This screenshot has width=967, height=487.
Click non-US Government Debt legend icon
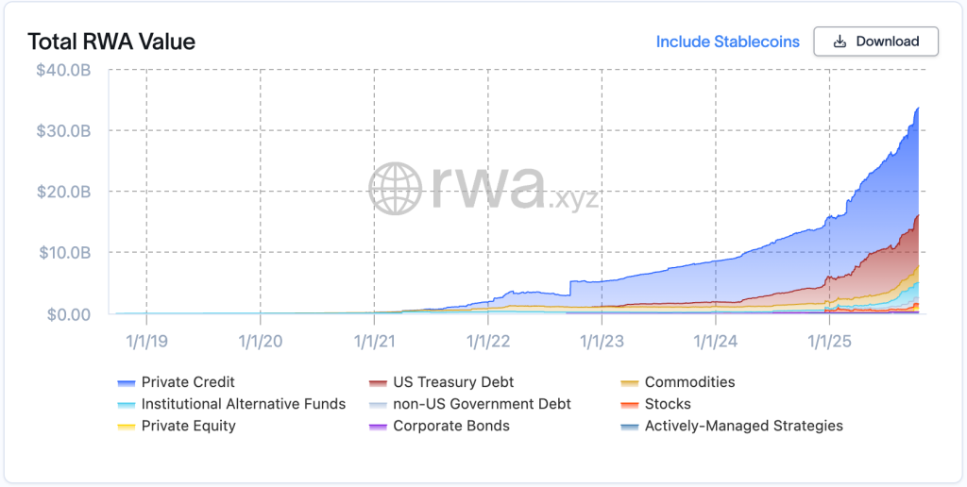coord(378,405)
